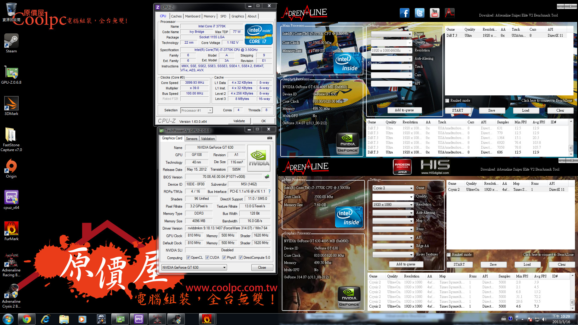
Task: Toggle the OpenCL checkbox in GPU-Z
Action: click(188, 258)
